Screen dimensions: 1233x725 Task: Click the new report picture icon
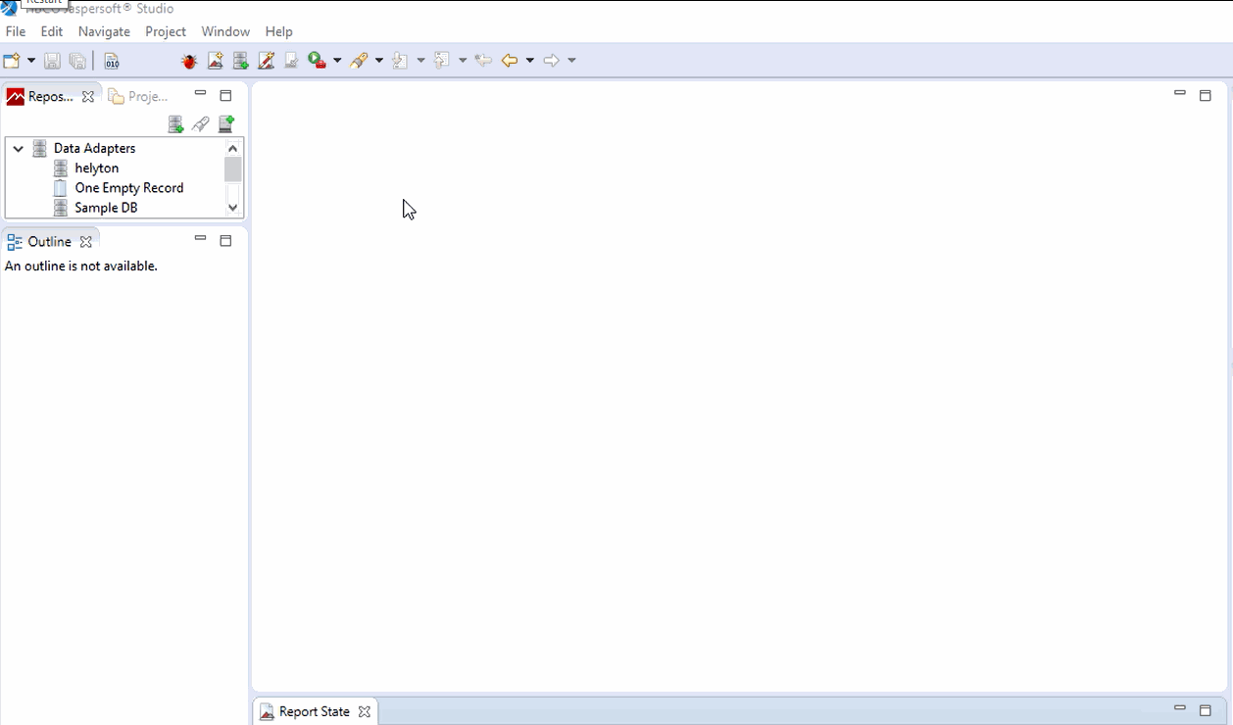[x=215, y=61]
